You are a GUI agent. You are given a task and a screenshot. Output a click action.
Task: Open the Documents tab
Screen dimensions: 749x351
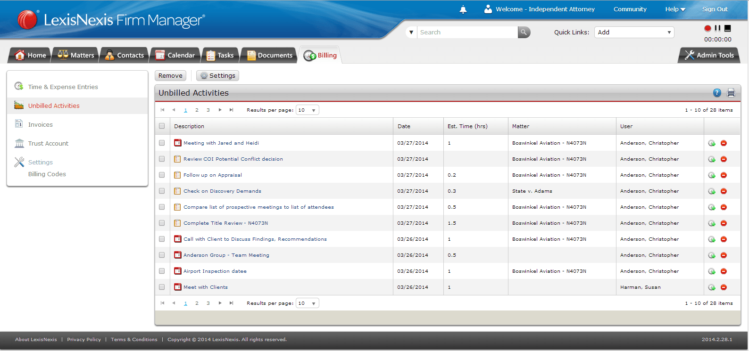click(x=270, y=55)
